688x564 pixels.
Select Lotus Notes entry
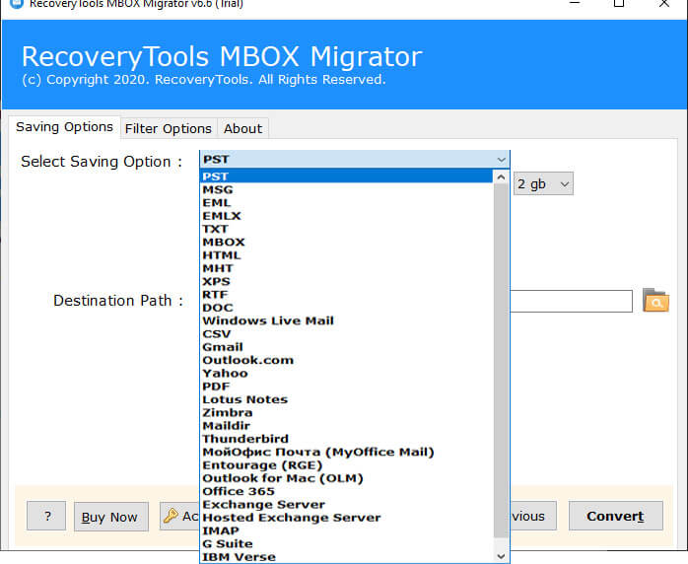pyautogui.click(x=347, y=400)
